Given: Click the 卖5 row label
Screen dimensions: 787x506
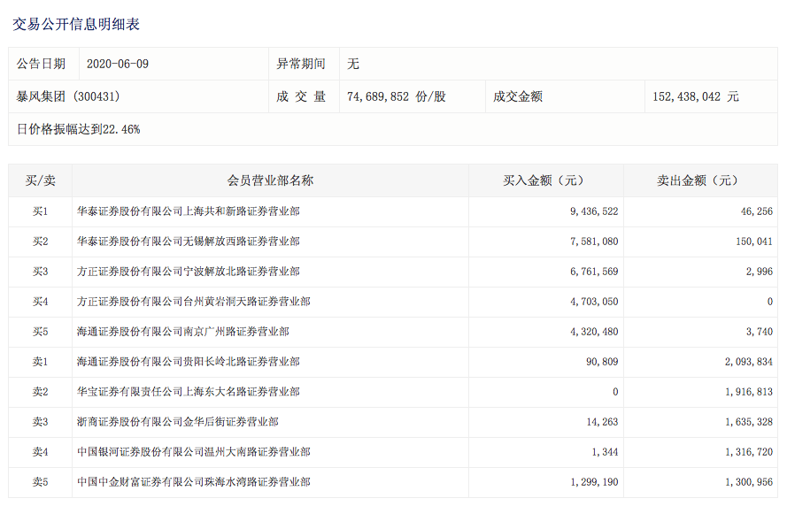Looking at the screenshot, I should click(x=40, y=482).
